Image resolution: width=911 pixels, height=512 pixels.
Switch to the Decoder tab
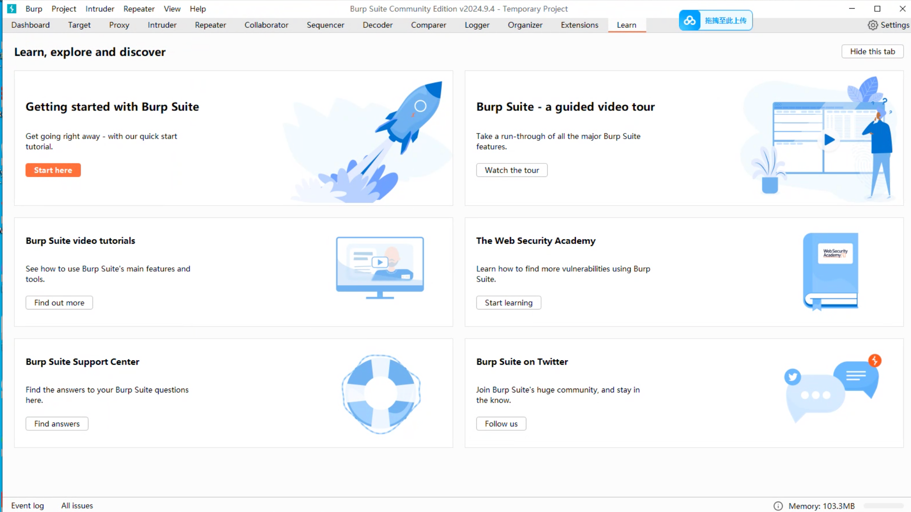(x=377, y=25)
